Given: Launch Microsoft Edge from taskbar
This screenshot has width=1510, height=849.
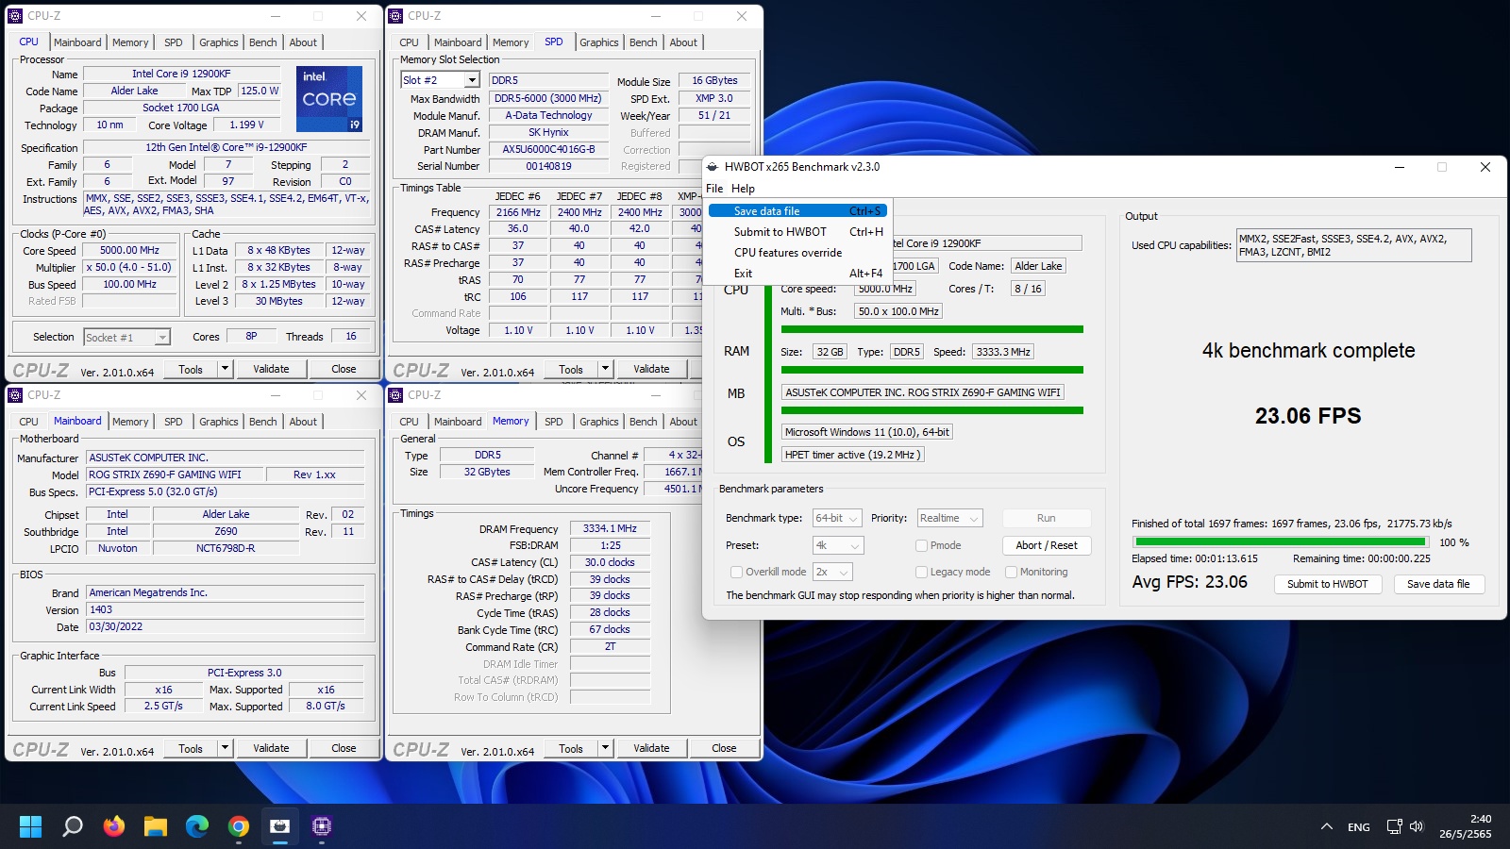Looking at the screenshot, I should tap(197, 826).
